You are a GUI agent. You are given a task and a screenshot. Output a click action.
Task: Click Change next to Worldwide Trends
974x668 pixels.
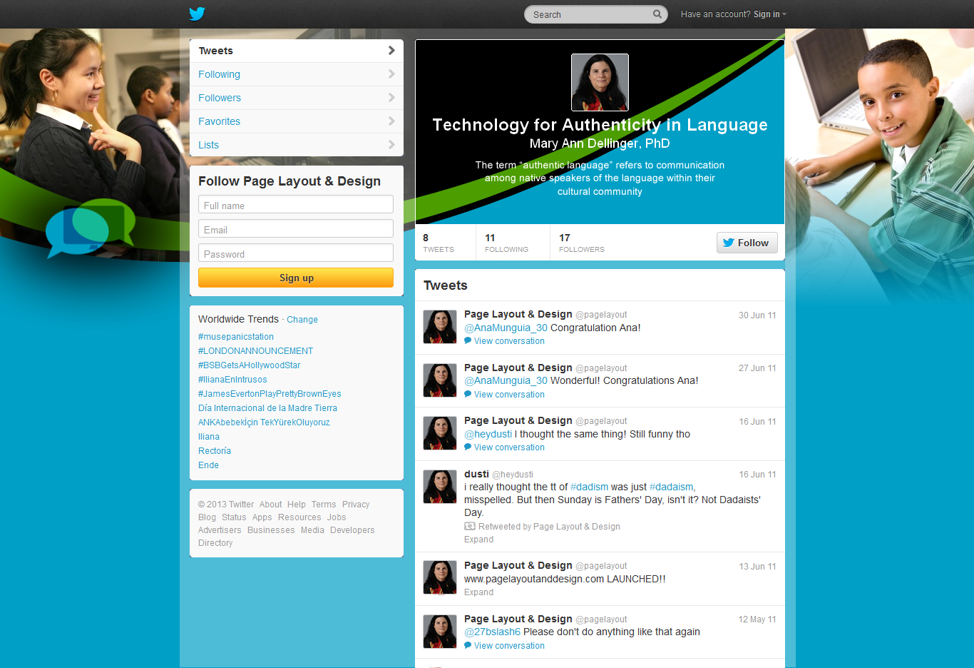tap(302, 320)
